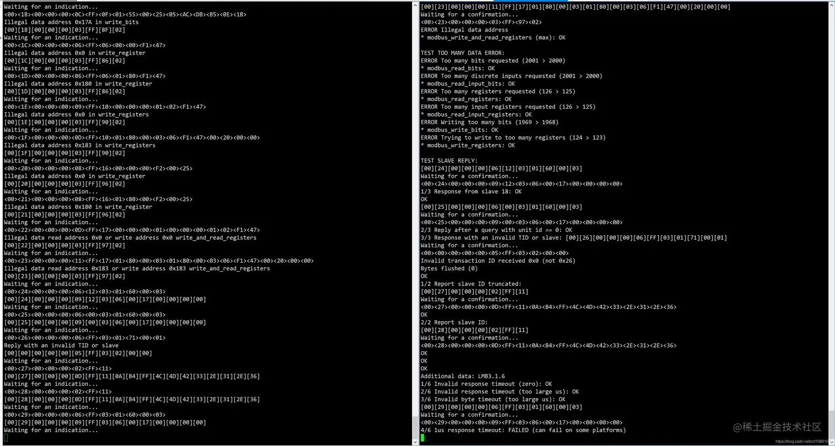Screen dimensions: 835x446
Task: Click the '* modbus_read_registers: OK' line
Action: pos(466,99)
